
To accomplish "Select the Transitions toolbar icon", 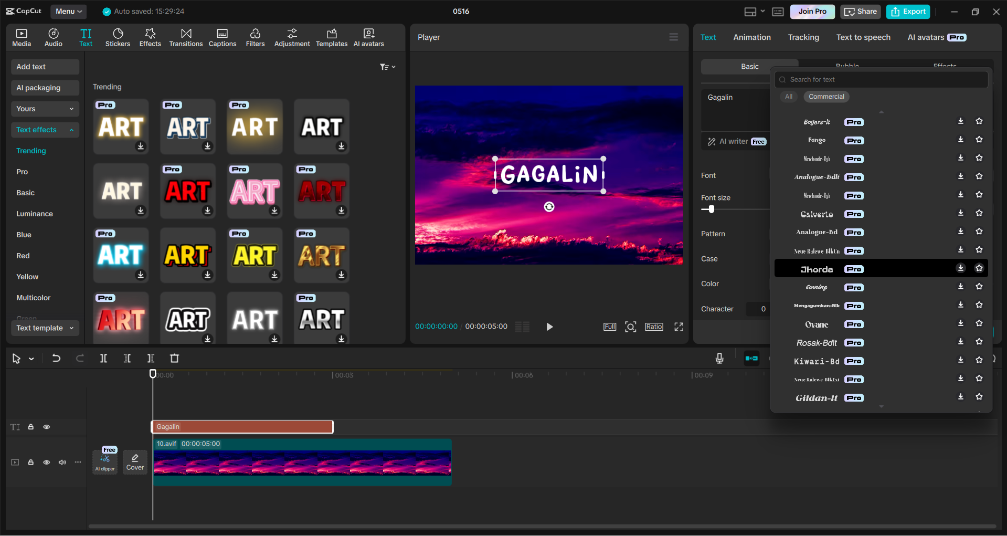I will [186, 37].
